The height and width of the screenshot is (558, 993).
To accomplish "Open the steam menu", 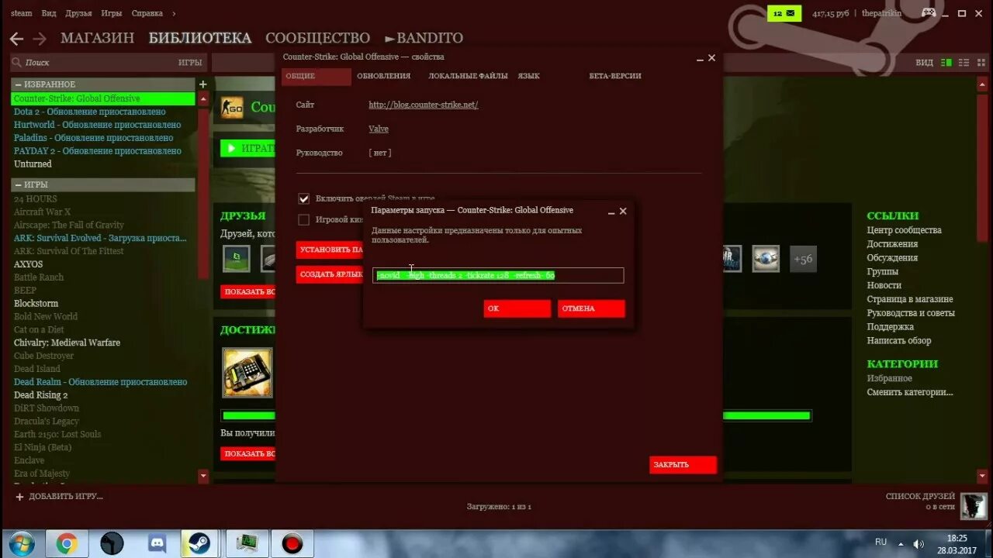I will pyautogui.click(x=22, y=13).
